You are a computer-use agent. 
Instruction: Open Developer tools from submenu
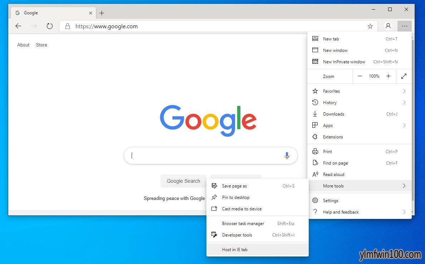click(258, 235)
